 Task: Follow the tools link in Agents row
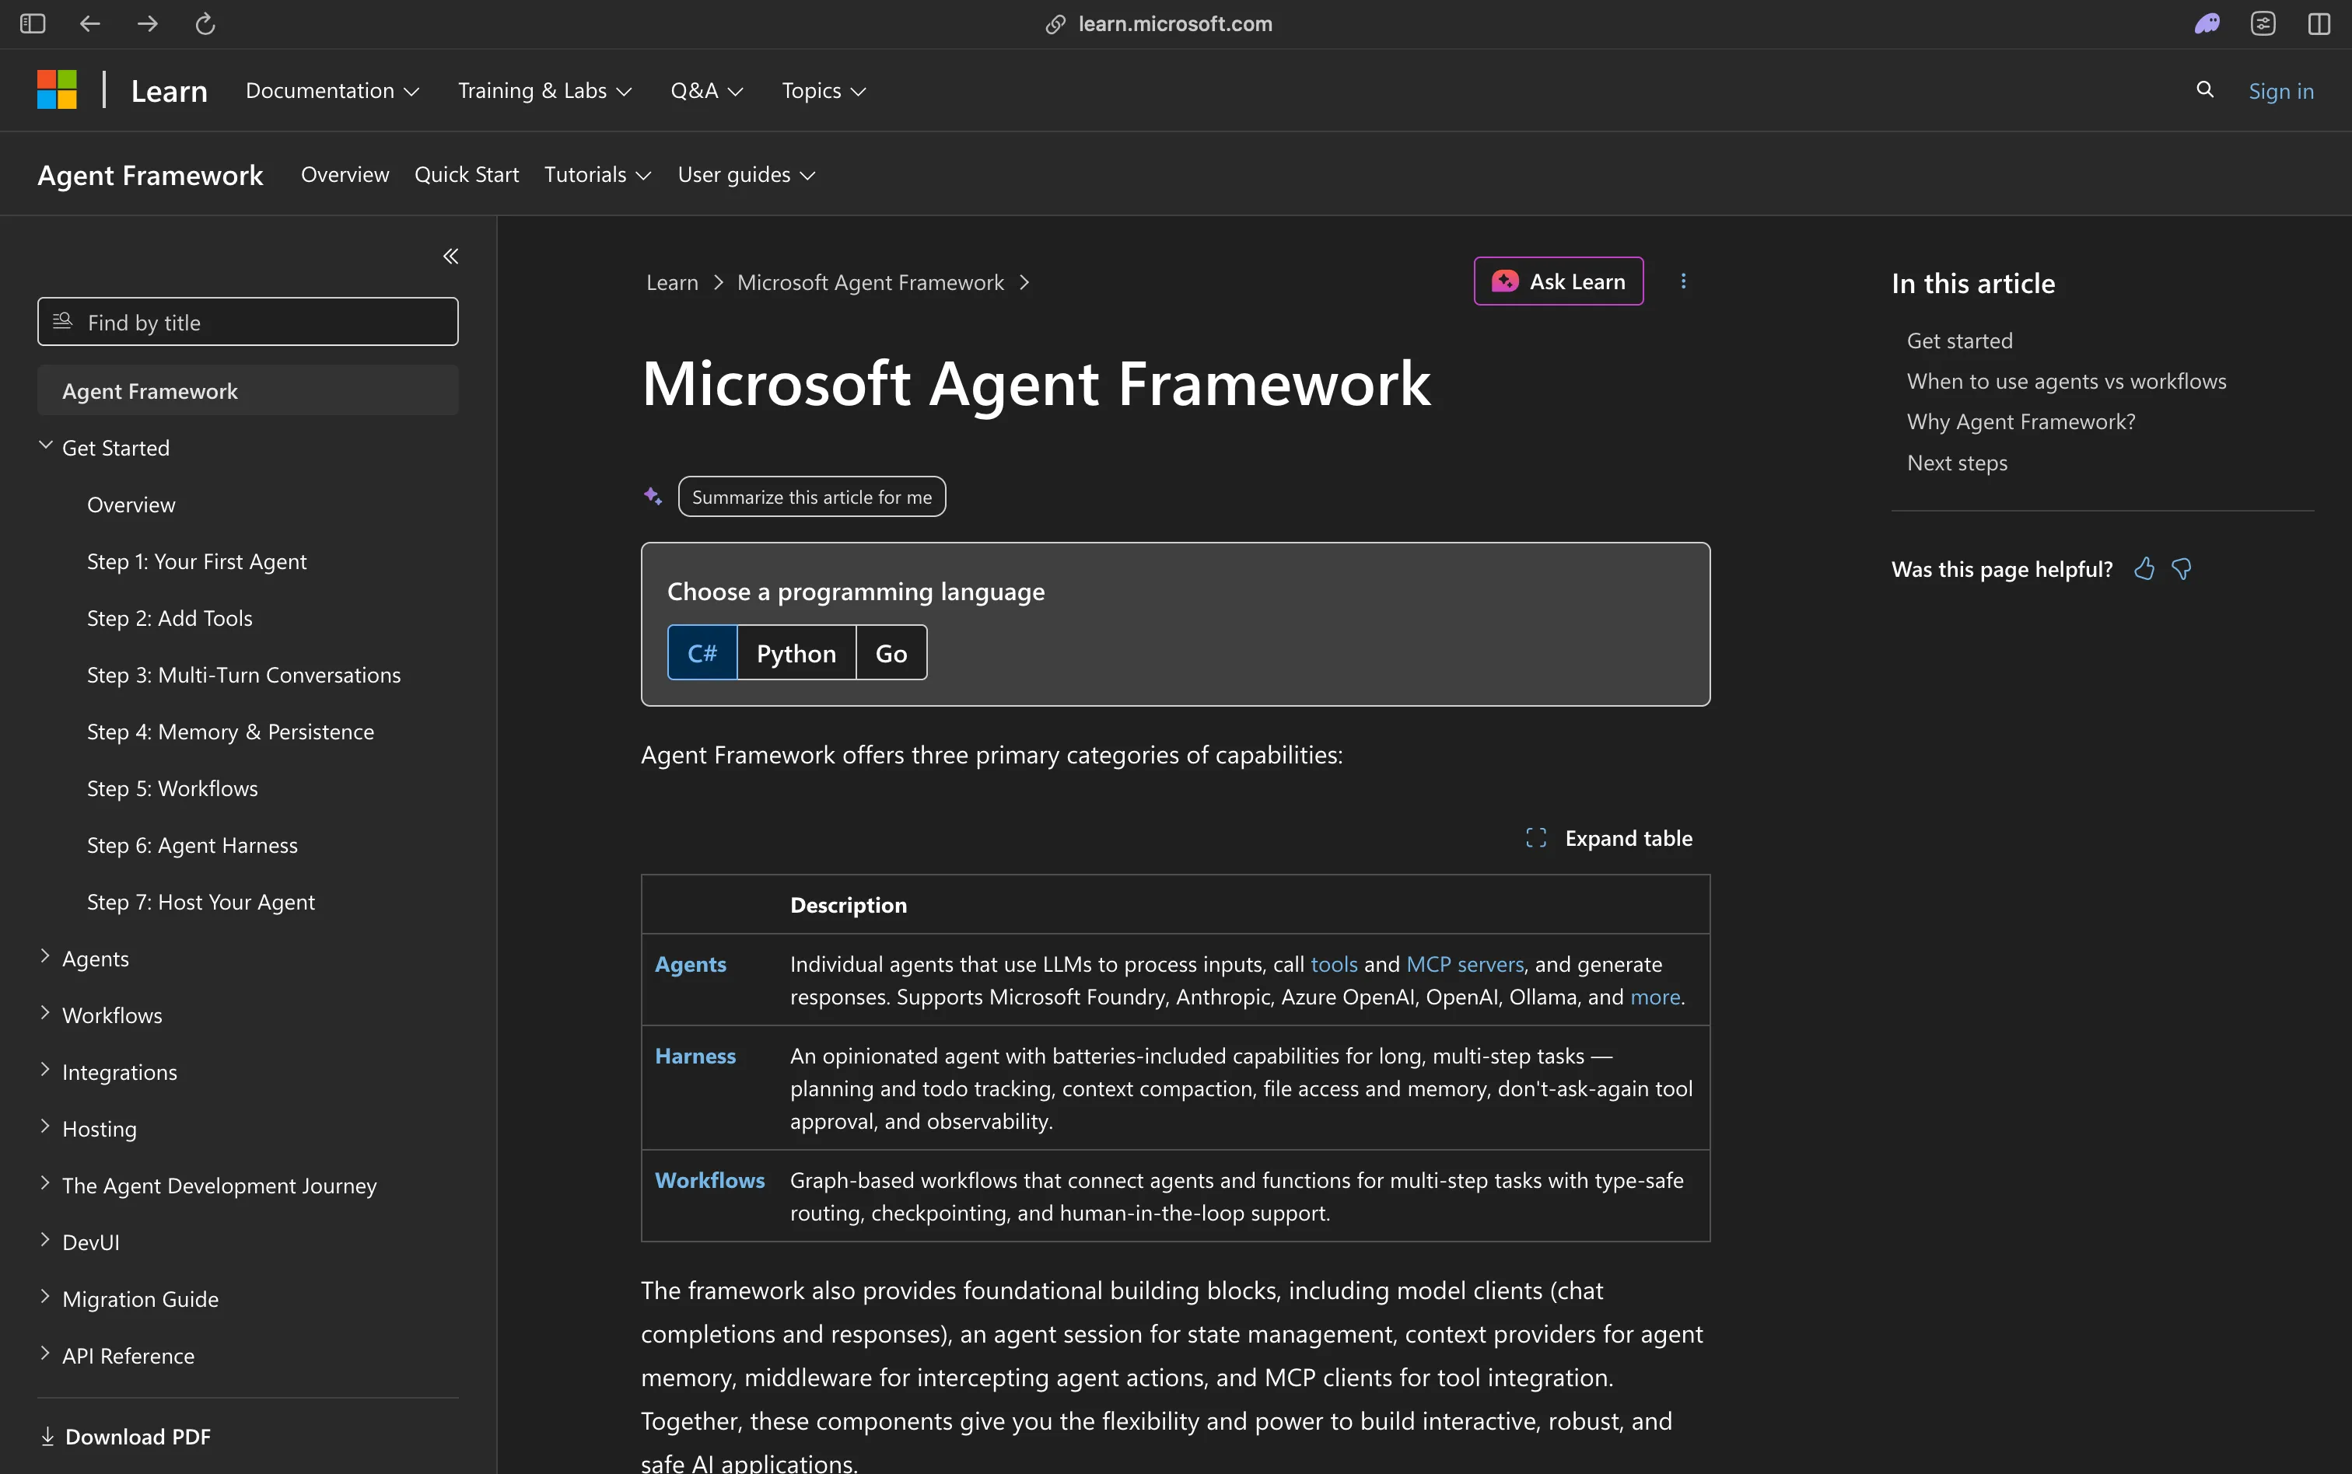(x=1334, y=964)
